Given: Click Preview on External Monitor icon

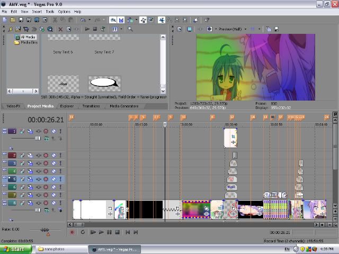Looking at the screenshot, I should click(190, 29).
